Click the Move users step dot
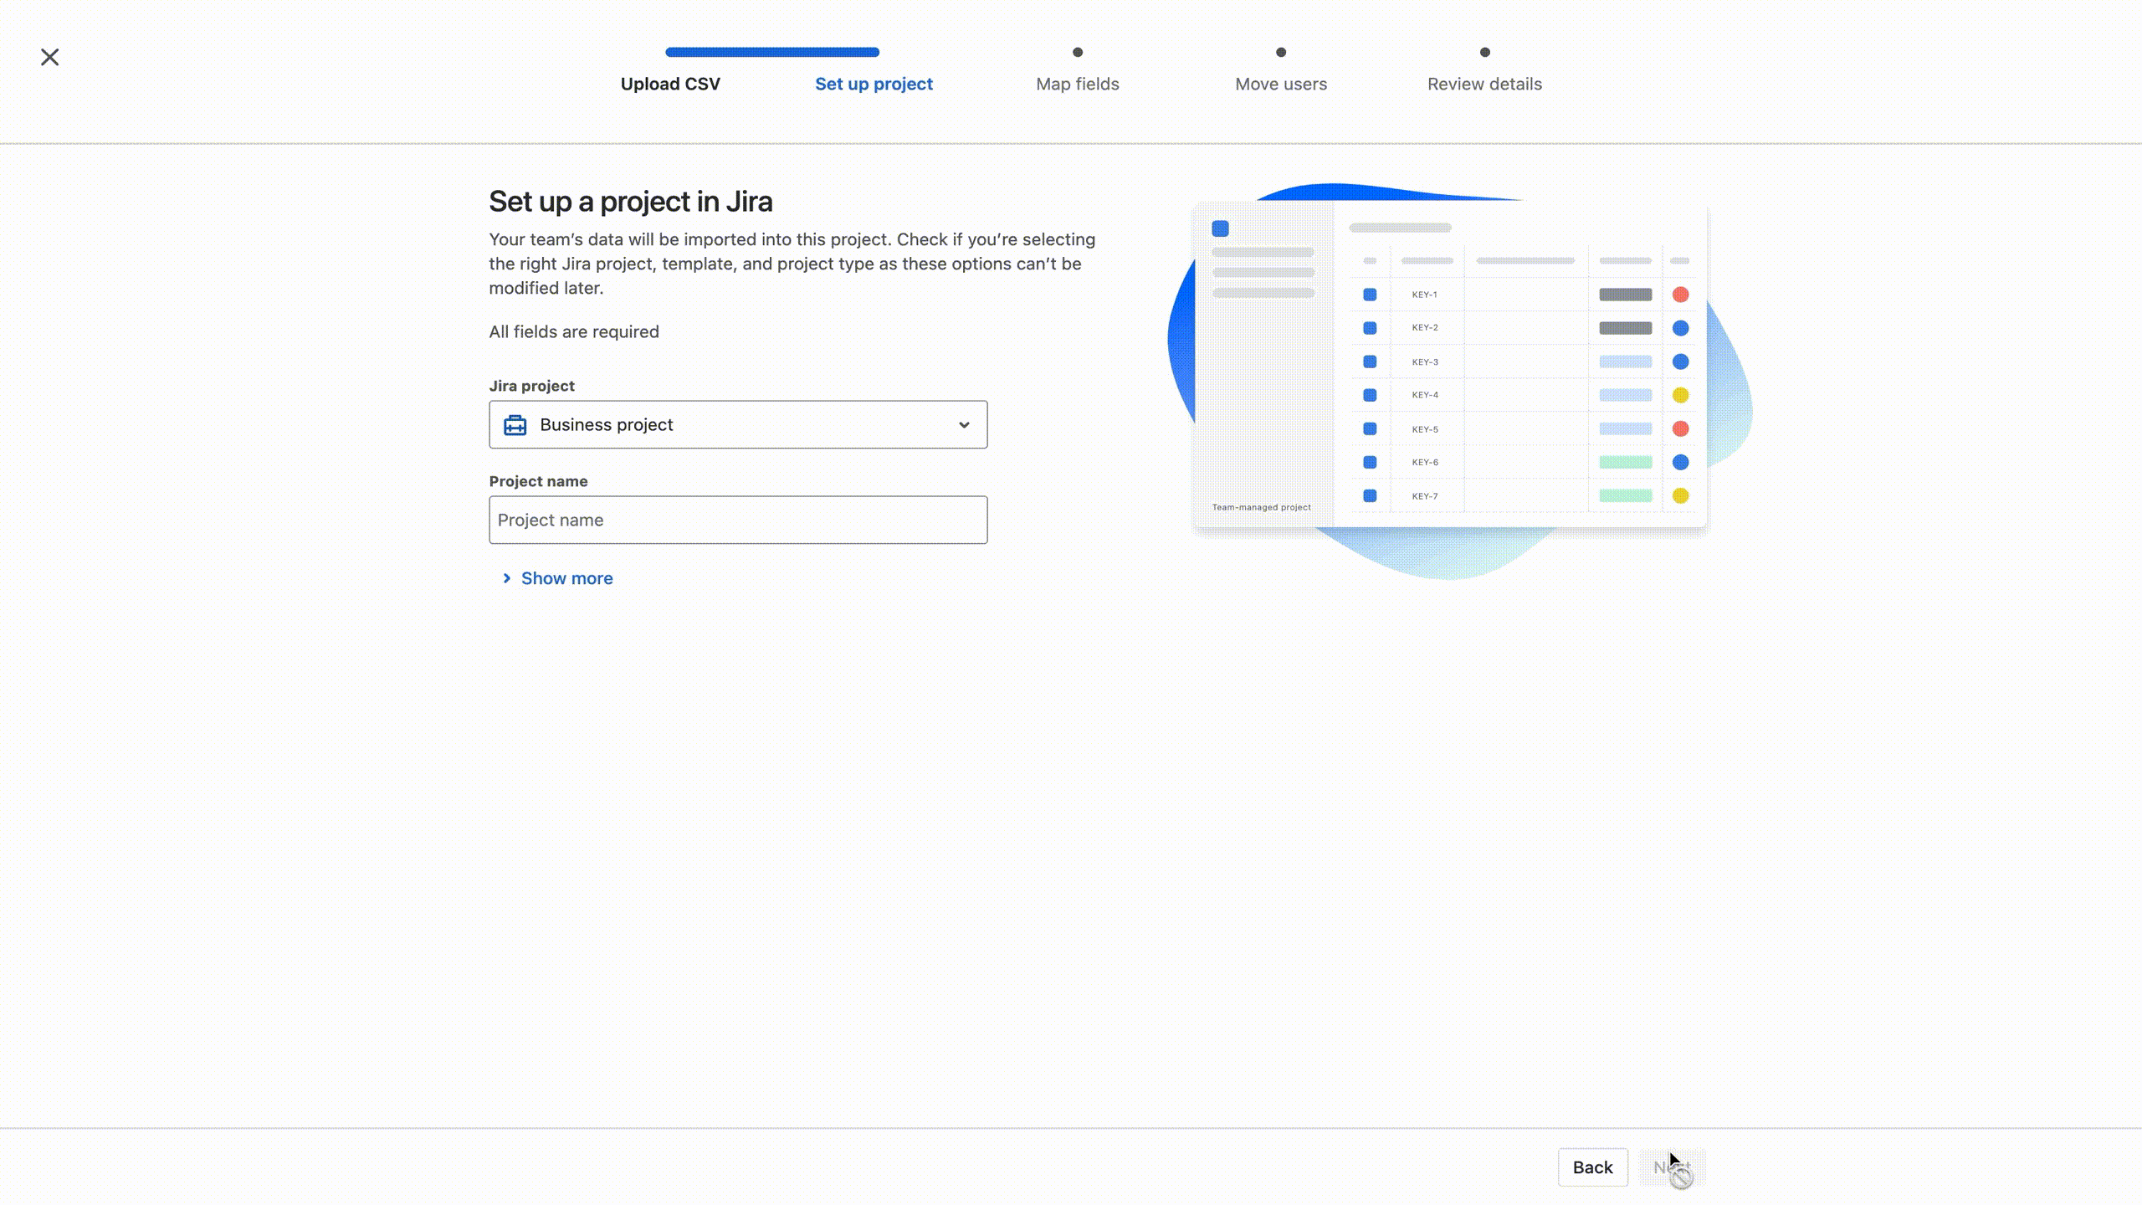Screen dimensions: 2142x1205 [1281, 52]
